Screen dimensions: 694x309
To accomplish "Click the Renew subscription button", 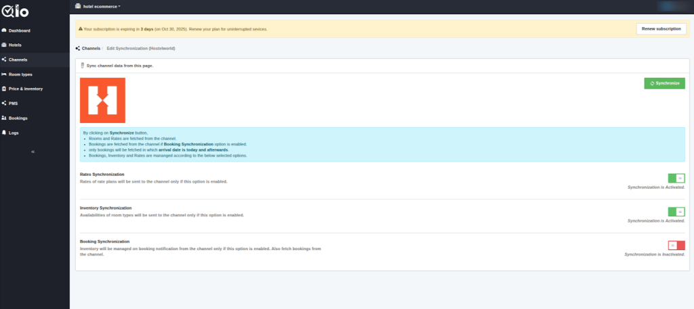I will (x=661, y=28).
